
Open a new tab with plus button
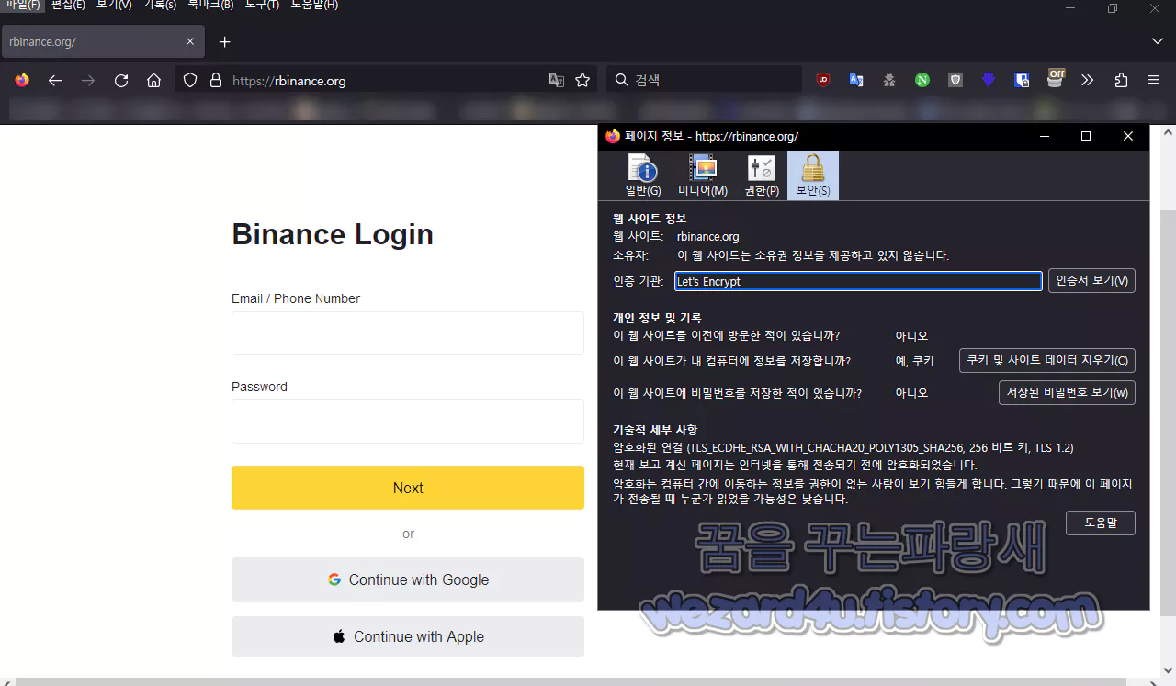[x=225, y=41]
